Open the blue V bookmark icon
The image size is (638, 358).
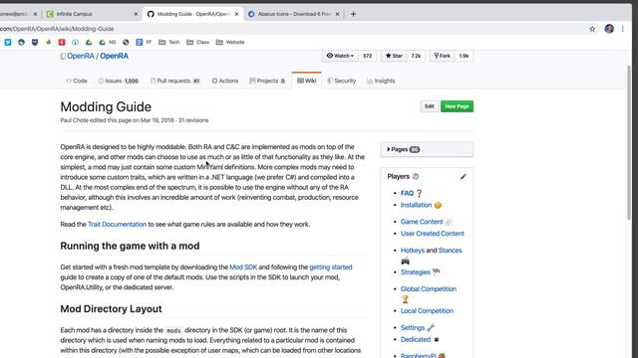(8, 42)
